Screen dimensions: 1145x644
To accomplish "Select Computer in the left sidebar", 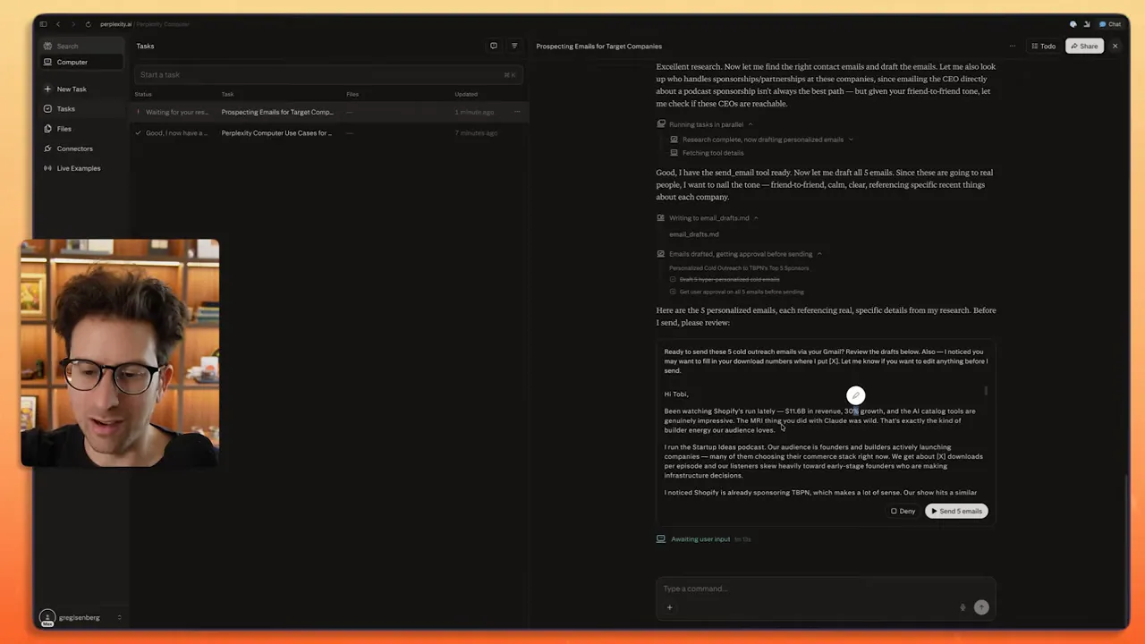I will coord(81,62).
